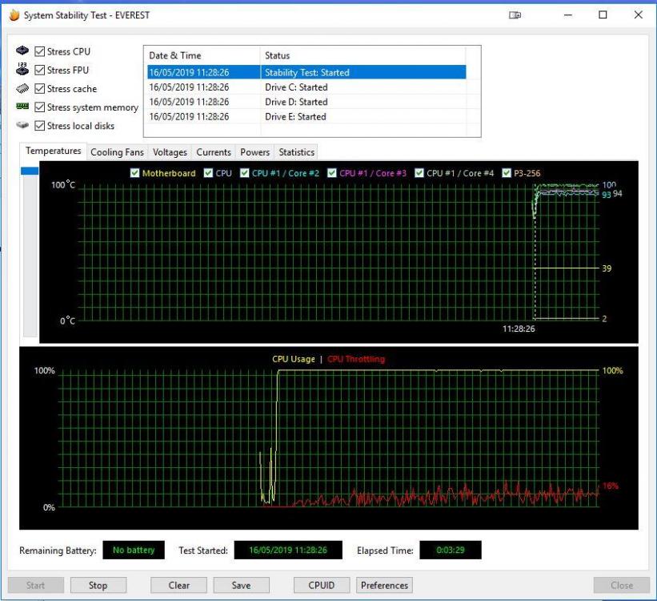Click the CPU chip icon beside Stress CPU
The height and width of the screenshot is (601, 657).
(22, 51)
